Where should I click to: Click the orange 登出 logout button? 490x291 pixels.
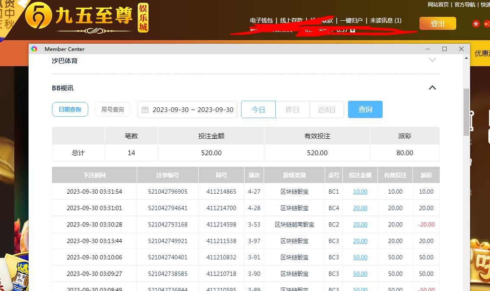coord(438,24)
